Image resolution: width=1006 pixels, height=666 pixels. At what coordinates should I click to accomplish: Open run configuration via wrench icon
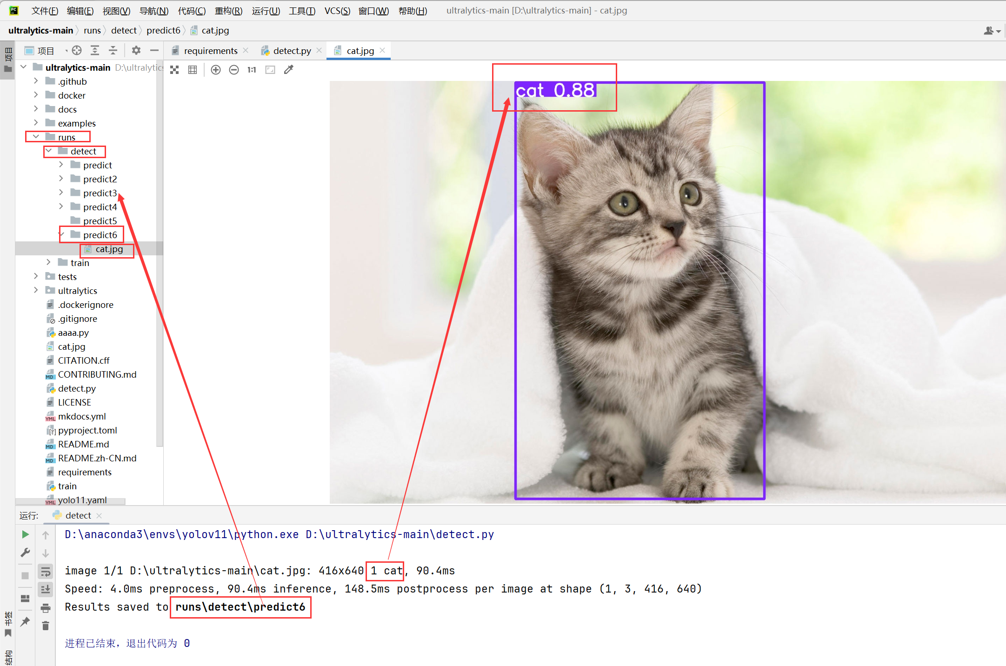pyautogui.click(x=25, y=553)
